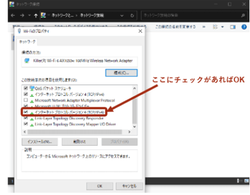Toggle Link-Layer Topology Discovery Mapper I/O Driver checkbox
250x195 pixels.
[26, 124]
